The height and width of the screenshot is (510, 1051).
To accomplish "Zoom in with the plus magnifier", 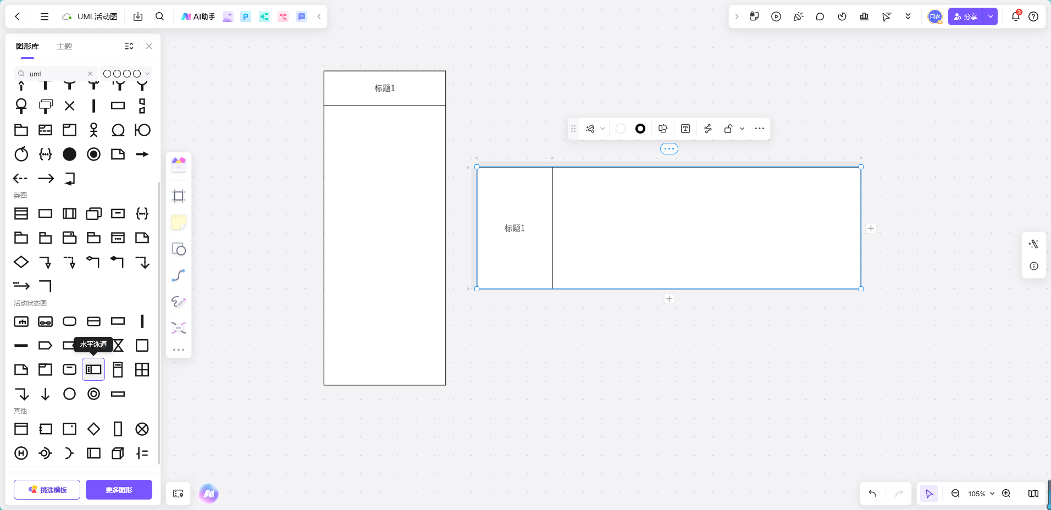I will click(1006, 494).
